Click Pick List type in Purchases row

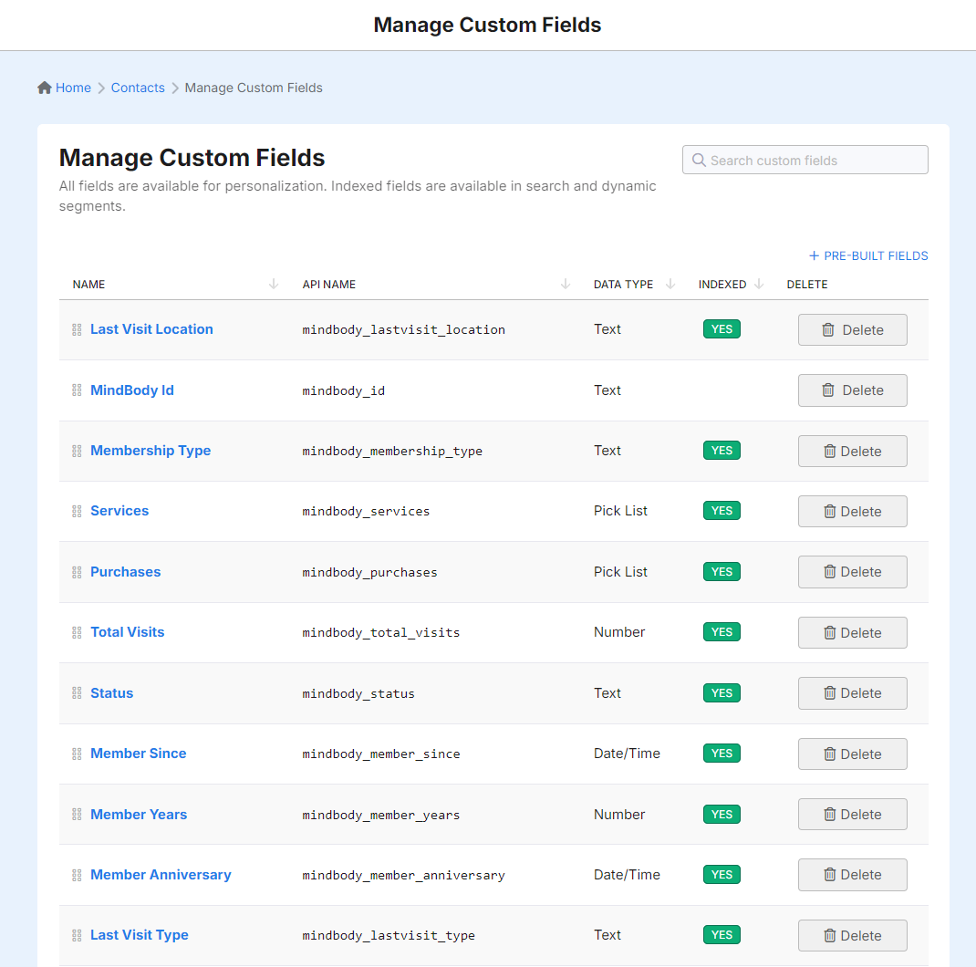pyautogui.click(x=620, y=572)
